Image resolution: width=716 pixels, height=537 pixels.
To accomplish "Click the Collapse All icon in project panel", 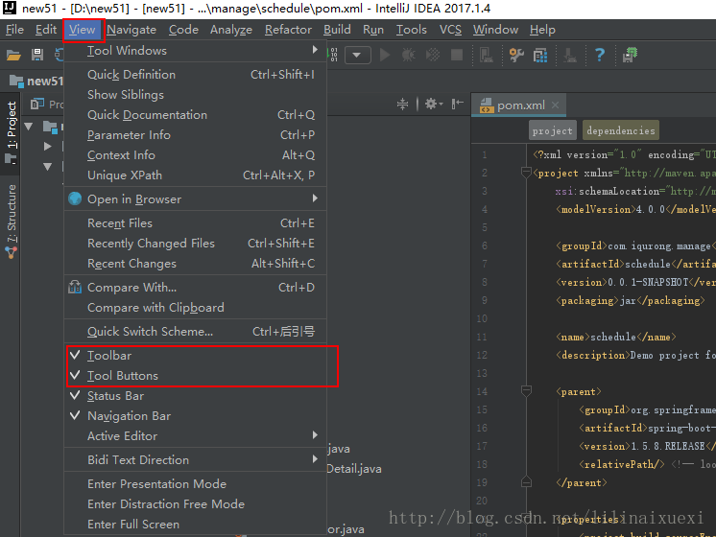I will click(402, 104).
